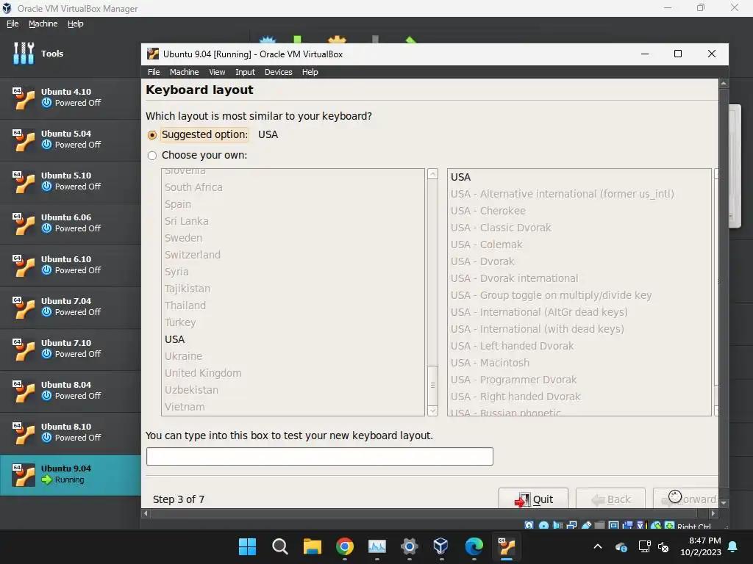Select the Ubuntu 7.04 virtual machine icon
The width and height of the screenshot is (753, 564).
24,307
